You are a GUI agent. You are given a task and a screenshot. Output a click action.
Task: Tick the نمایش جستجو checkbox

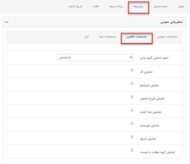(132, 83)
